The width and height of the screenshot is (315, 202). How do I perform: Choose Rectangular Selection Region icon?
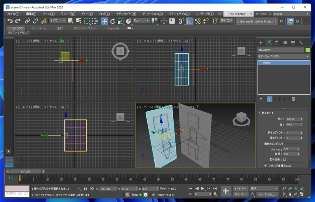tap(87, 21)
